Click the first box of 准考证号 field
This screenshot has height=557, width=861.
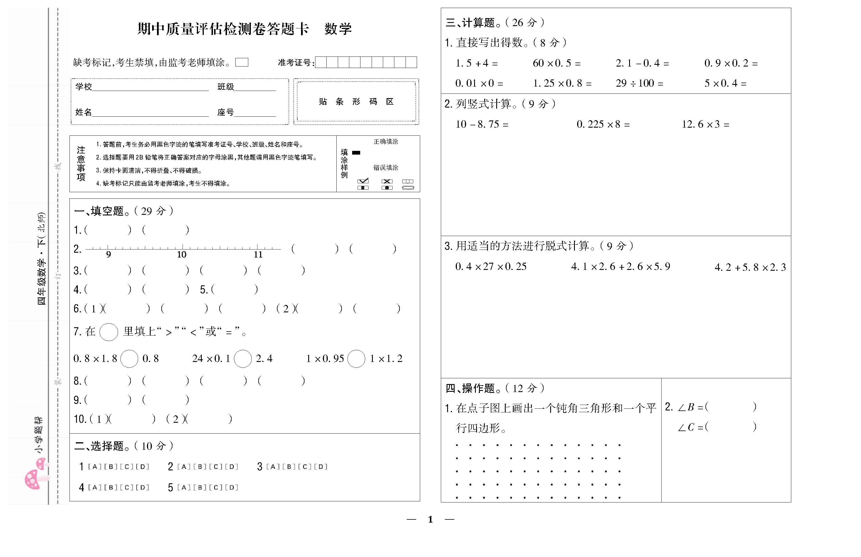point(321,63)
